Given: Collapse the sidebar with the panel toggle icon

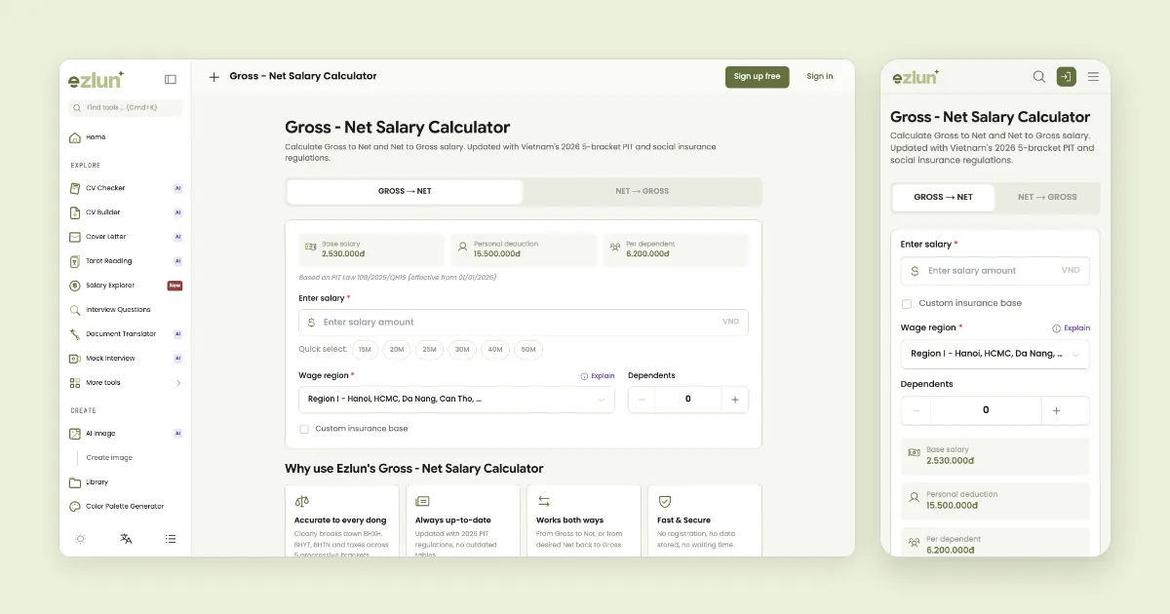Looking at the screenshot, I should [171, 80].
